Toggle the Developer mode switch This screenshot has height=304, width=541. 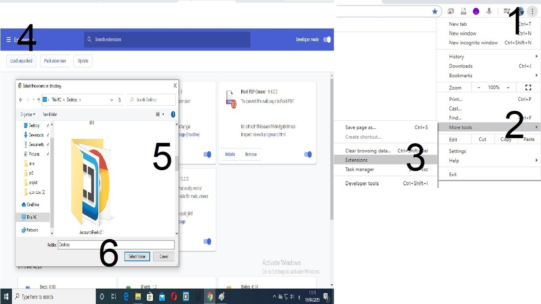[x=327, y=40]
